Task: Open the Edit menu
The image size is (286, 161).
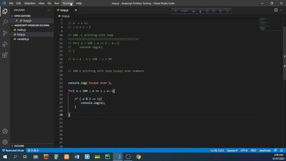Action: tap(19, 3)
